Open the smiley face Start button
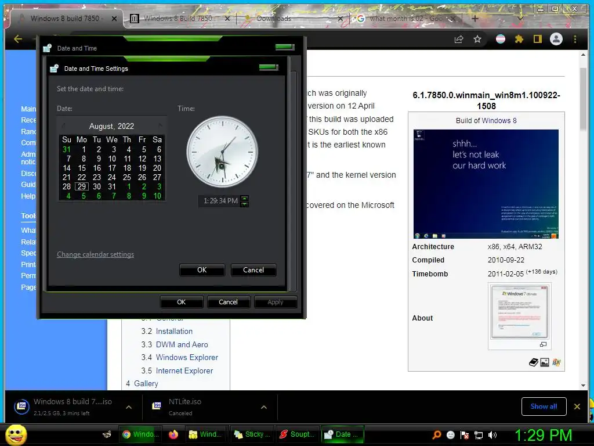The width and height of the screenshot is (594, 446). click(x=16, y=434)
